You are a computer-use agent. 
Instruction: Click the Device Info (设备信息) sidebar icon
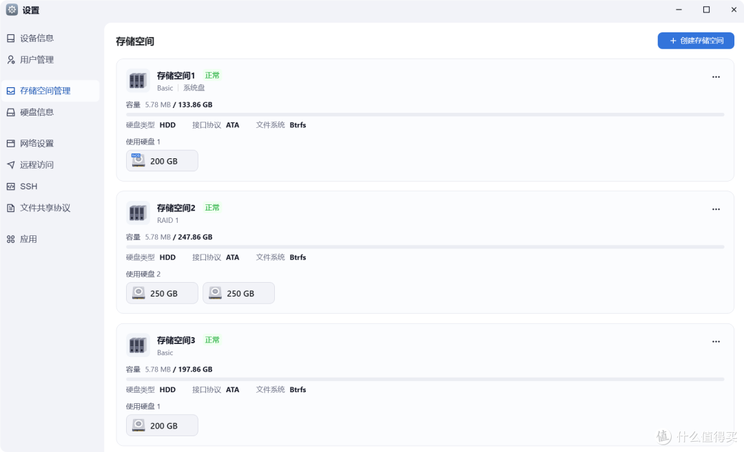click(x=11, y=39)
